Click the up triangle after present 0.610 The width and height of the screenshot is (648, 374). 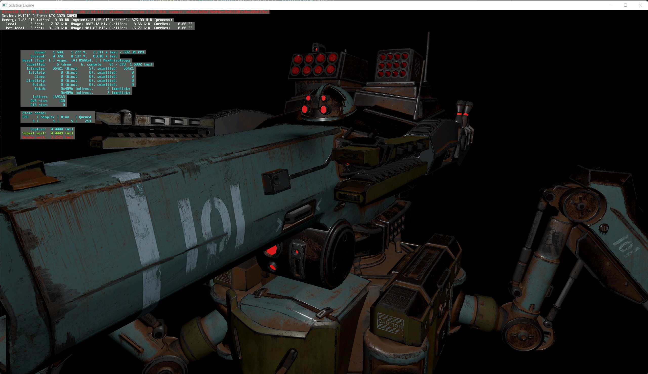click(x=106, y=56)
